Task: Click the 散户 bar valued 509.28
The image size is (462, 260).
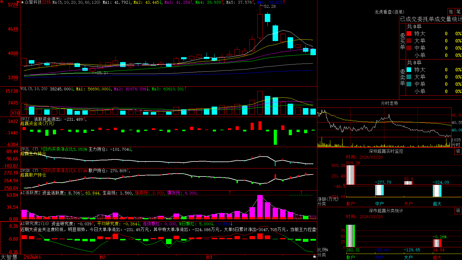Action: (x=351, y=175)
